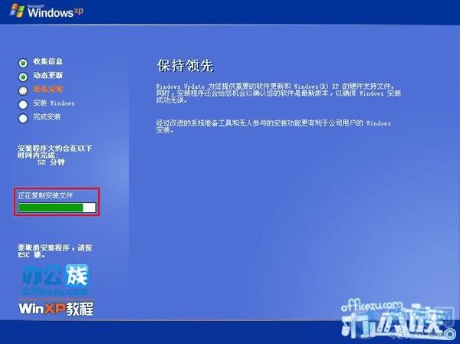
Task: Select the highlighted bullet beside 准备安装
Action: (23, 90)
